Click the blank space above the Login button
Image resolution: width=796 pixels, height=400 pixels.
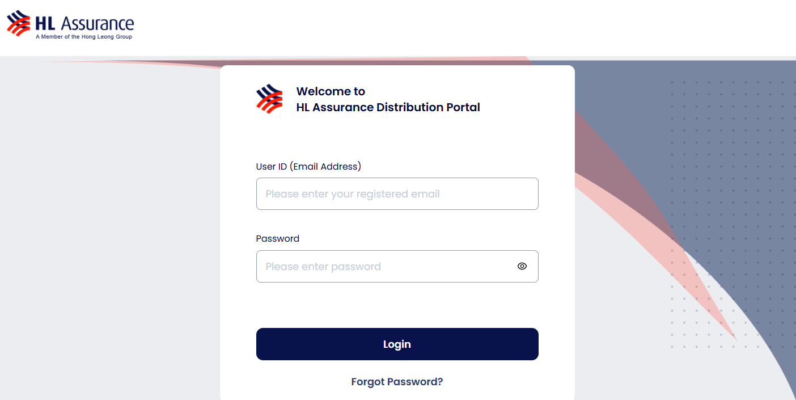[397, 305]
